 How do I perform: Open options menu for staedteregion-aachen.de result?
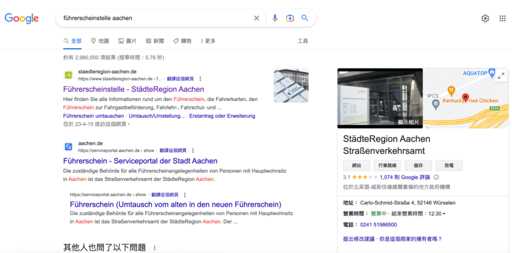200,79
